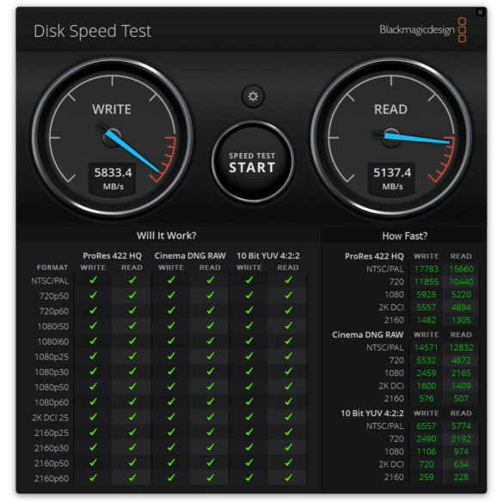The image size is (503, 503).
Task: Click 10 Bit YUV read checkmark for 1080p25
Action: click(288, 356)
